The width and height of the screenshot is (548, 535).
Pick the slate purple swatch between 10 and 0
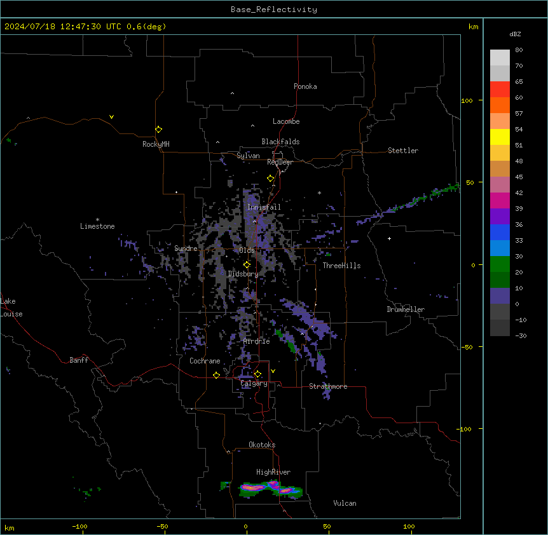pyautogui.click(x=500, y=296)
